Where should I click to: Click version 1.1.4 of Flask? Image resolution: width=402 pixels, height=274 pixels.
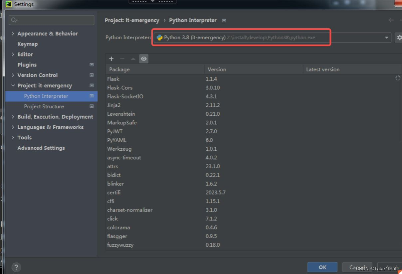tap(211, 79)
